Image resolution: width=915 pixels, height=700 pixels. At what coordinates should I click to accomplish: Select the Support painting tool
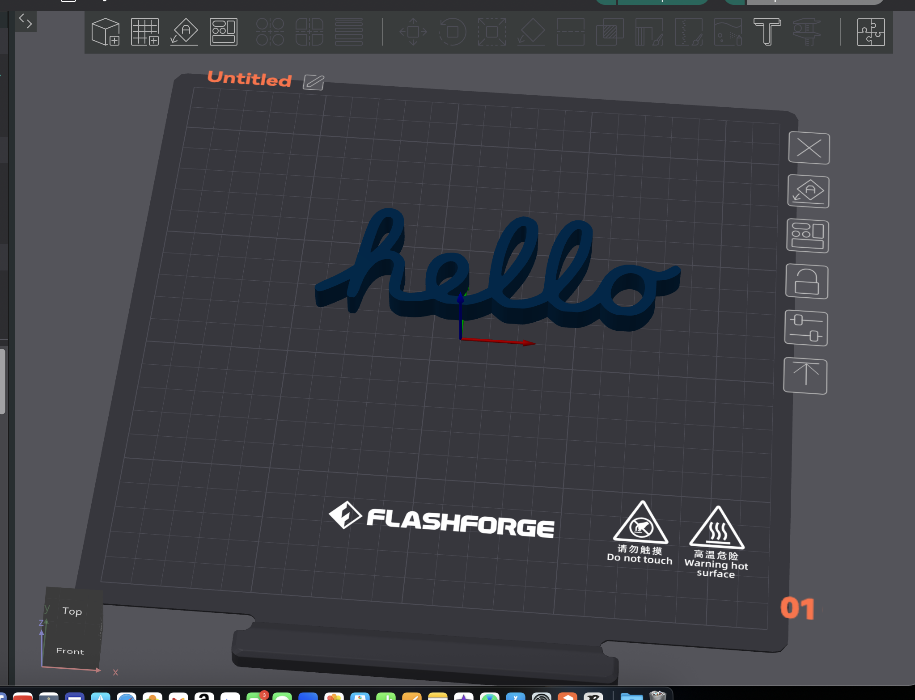pyautogui.click(x=649, y=32)
